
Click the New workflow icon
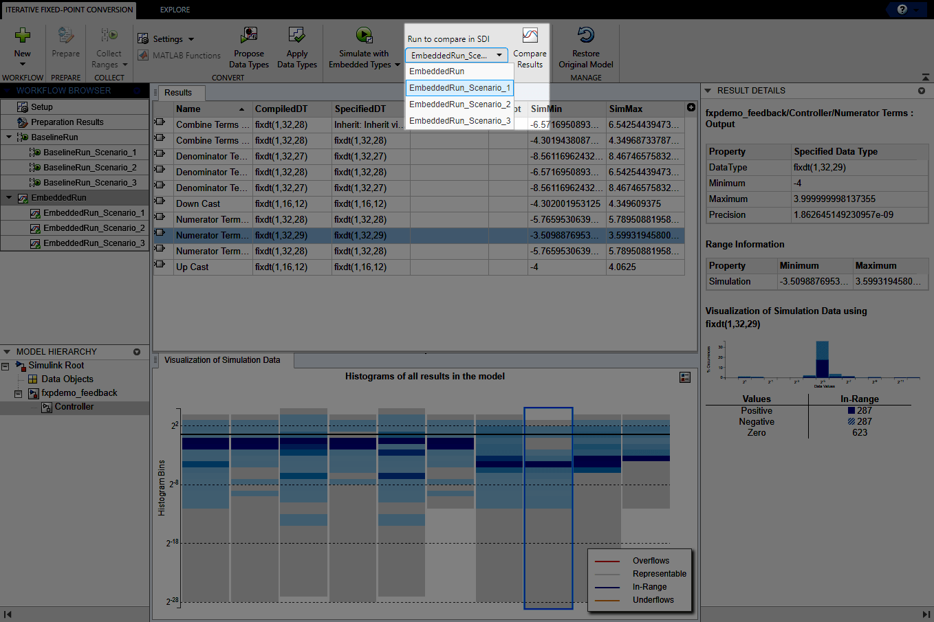click(x=22, y=34)
